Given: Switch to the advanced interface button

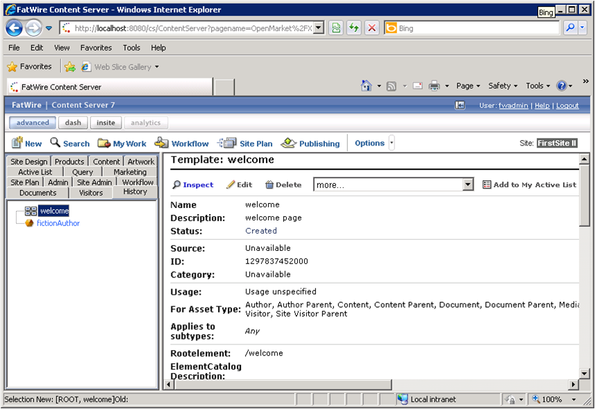Looking at the screenshot, I should click(x=33, y=123).
